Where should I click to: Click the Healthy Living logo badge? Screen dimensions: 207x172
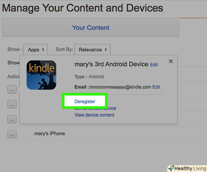point(187,168)
